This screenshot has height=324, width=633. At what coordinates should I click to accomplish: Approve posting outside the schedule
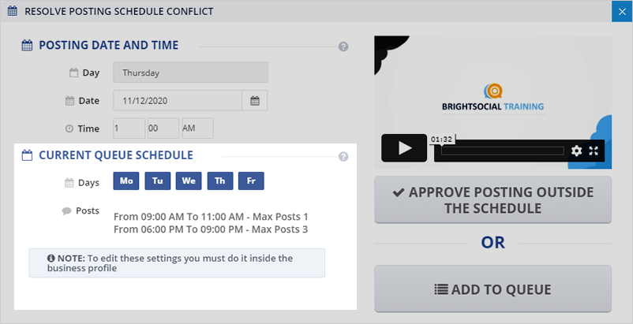click(493, 200)
